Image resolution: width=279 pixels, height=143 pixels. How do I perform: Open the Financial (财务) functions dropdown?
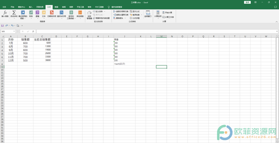pyautogui.click(x=31, y=15)
